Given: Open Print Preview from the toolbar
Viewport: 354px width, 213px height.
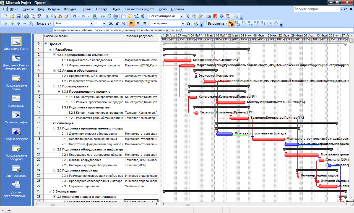Looking at the screenshot, I should 33,16.
